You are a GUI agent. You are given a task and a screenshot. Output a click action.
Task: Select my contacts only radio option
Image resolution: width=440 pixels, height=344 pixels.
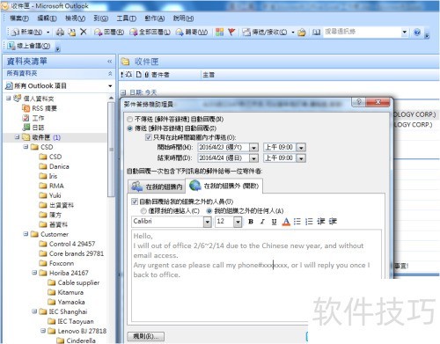tap(143, 211)
